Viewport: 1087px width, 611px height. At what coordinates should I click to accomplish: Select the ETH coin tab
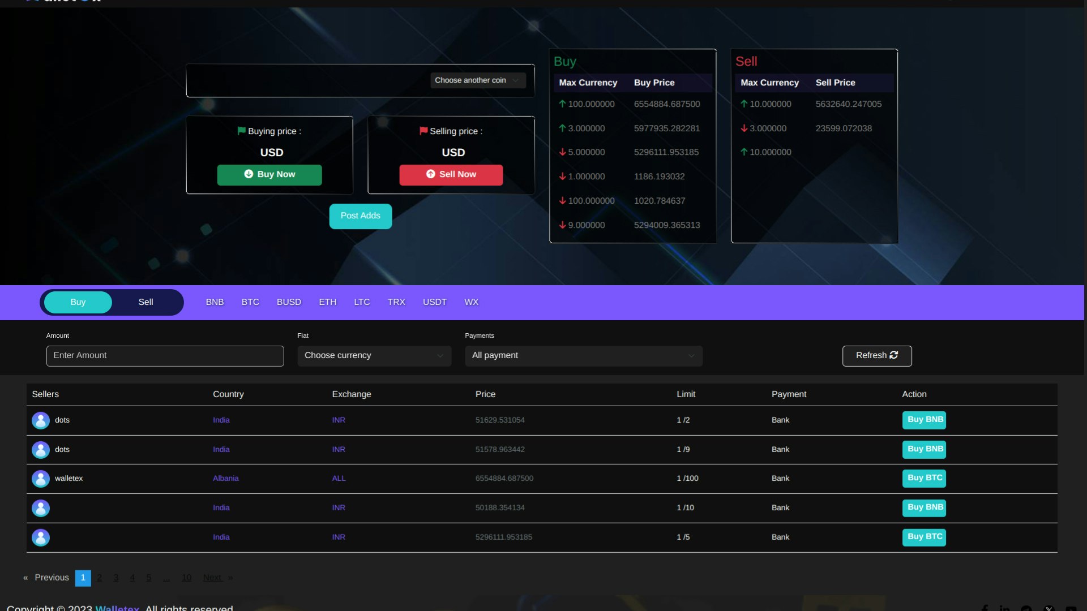pyautogui.click(x=328, y=302)
